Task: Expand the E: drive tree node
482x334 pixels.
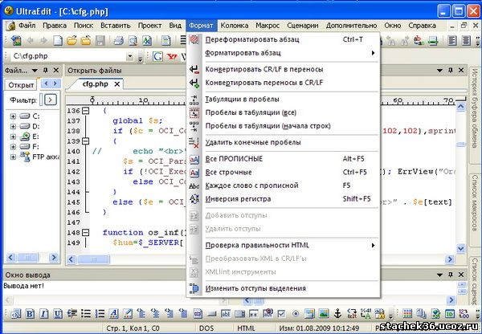Action: click(13, 136)
